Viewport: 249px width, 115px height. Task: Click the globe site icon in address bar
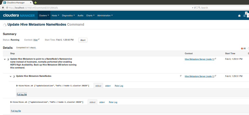click(7, 8)
